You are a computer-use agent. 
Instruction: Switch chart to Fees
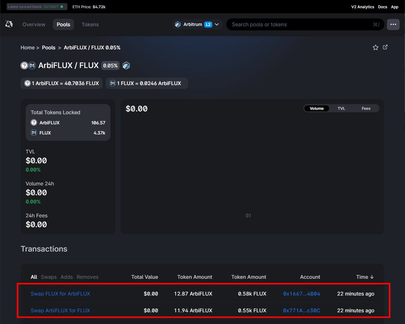pos(366,108)
